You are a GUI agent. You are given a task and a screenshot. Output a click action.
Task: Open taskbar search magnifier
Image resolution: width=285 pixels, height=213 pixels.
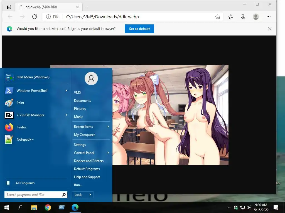click(20, 207)
